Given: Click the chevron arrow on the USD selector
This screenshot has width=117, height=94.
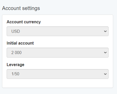Looking at the screenshot, I should 105,31.
